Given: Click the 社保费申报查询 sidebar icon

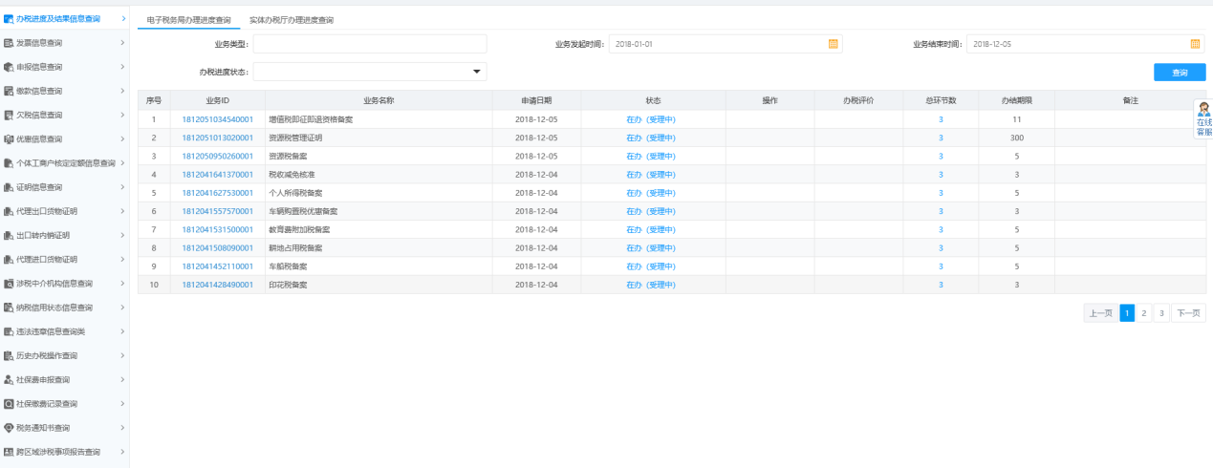Looking at the screenshot, I should 9,380.
